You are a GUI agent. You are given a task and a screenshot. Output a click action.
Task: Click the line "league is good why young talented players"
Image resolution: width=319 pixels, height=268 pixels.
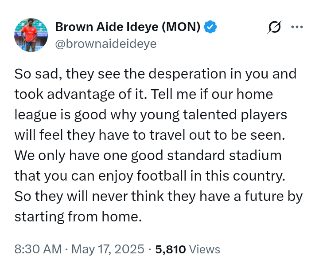[x=151, y=114]
